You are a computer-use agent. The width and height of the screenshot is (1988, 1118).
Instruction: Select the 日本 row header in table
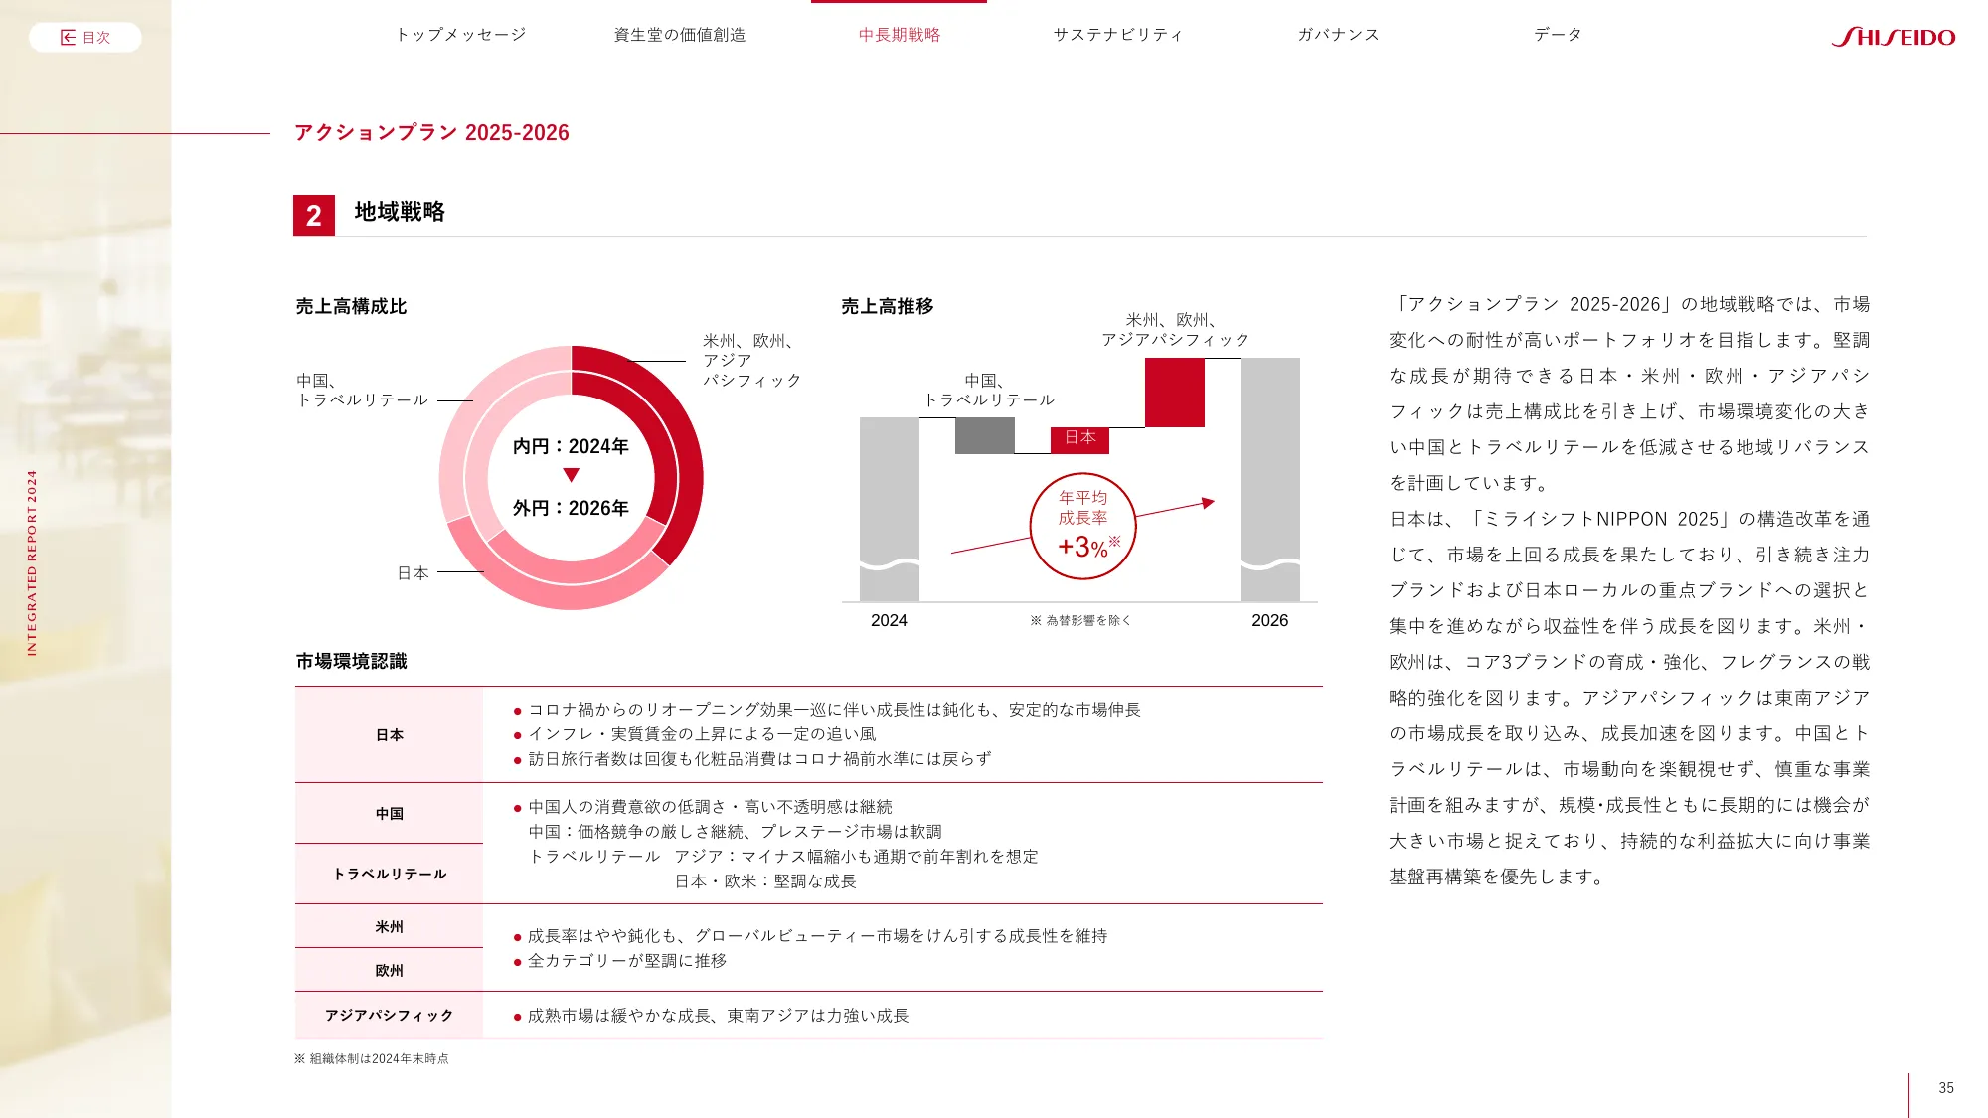[x=389, y=735]
